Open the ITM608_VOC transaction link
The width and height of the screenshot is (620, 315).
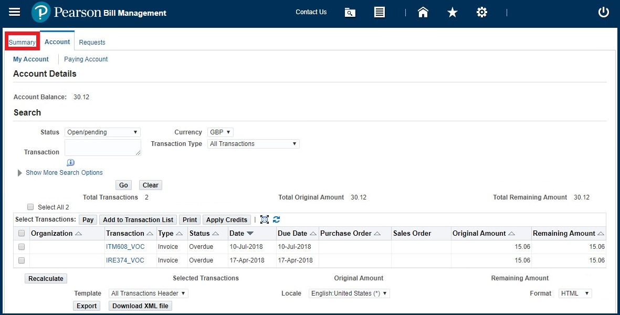pyautogui.click(x=125, y=247)
